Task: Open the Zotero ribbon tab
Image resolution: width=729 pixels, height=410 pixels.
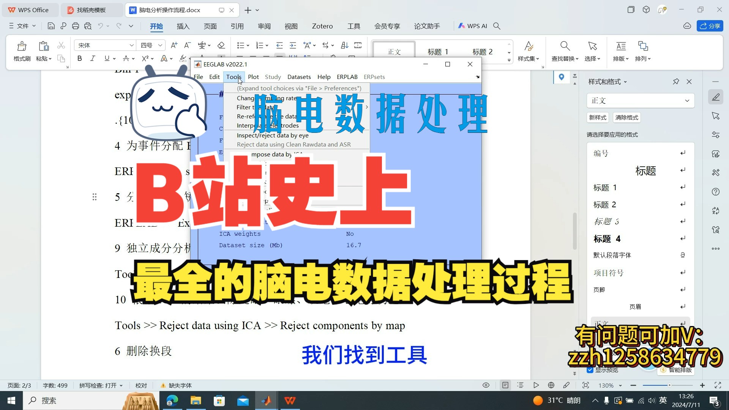Action: click(x=322, y=26)
